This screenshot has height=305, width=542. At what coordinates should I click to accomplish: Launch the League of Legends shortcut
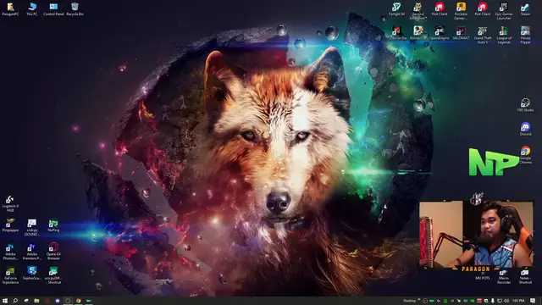pos(504,35)
